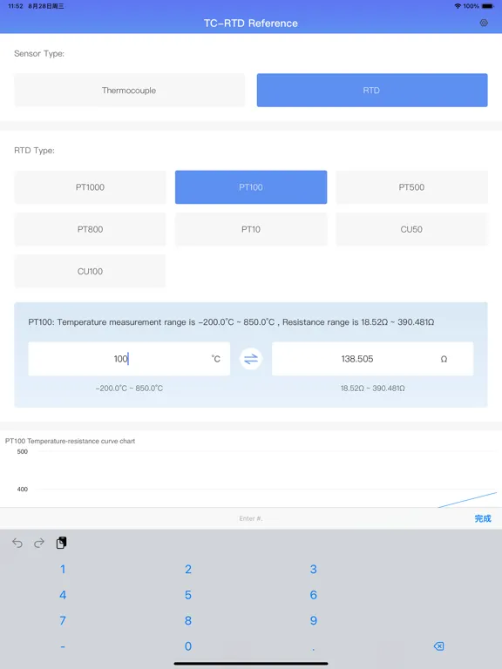Image resolution: width=502 pixels, height=669 pixels.
Task: Select the Thermocouple sensor type
Action: (x=129, y=90)
